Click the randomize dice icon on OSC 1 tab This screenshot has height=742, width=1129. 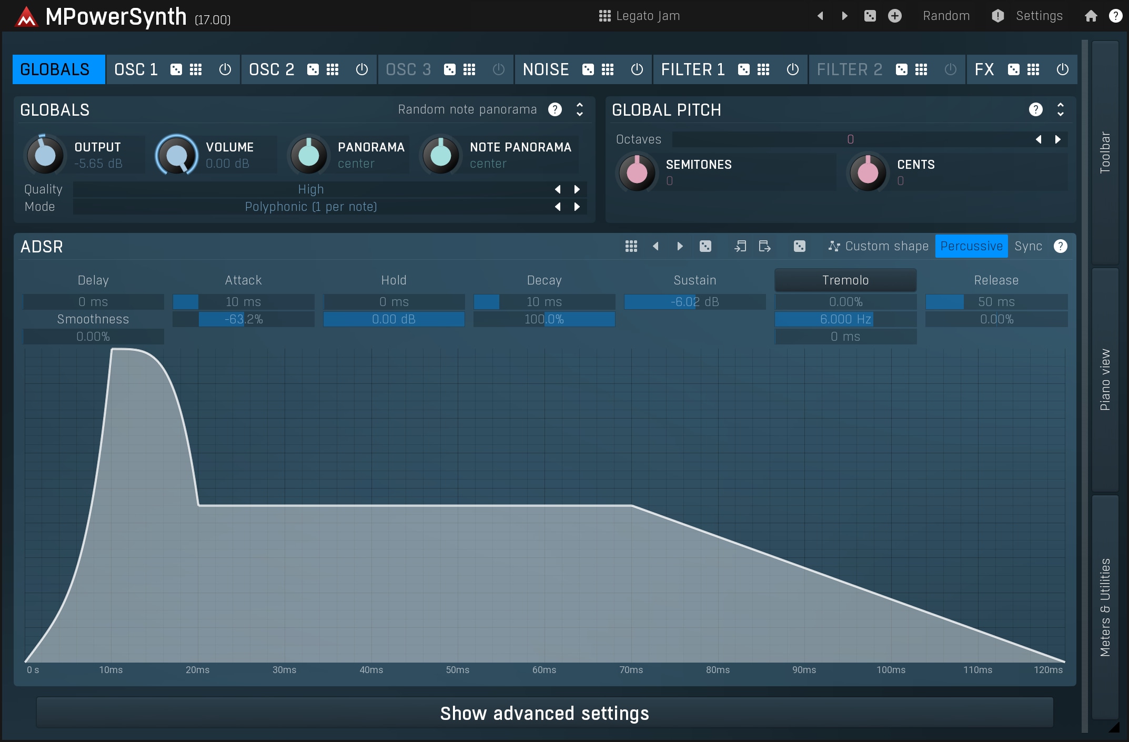pyautogui.click(x=176, y=69)
